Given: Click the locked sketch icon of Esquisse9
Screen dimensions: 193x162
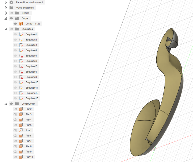Looking at the screenshot, I should point(21,77).
